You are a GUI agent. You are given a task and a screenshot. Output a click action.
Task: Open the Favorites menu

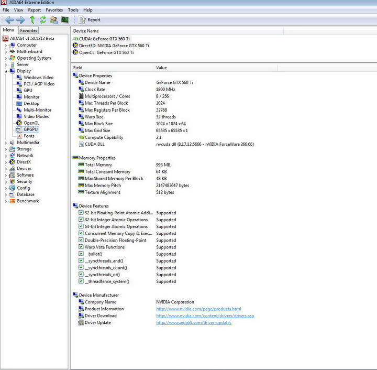(x=54, y=10)
